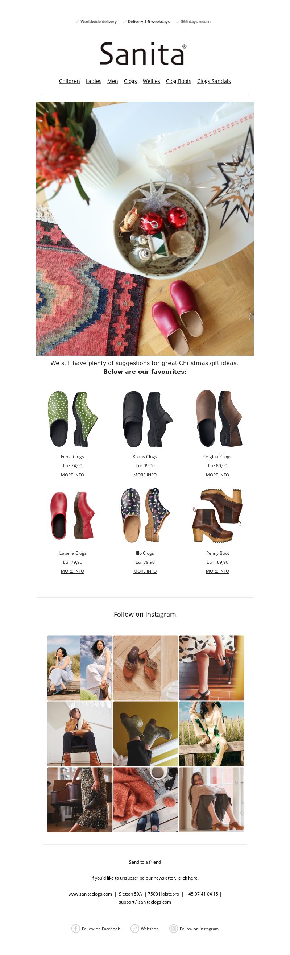Go to the Wellies section
The width and height of the screenshot is (290, 955).
coord(151,81)
